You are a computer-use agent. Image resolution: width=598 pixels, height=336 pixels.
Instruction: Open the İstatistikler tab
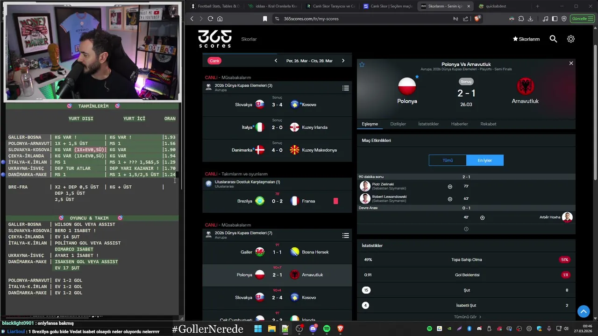click(428, 124)
